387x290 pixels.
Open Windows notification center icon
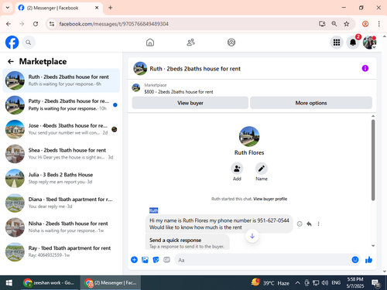click(375, 283)
